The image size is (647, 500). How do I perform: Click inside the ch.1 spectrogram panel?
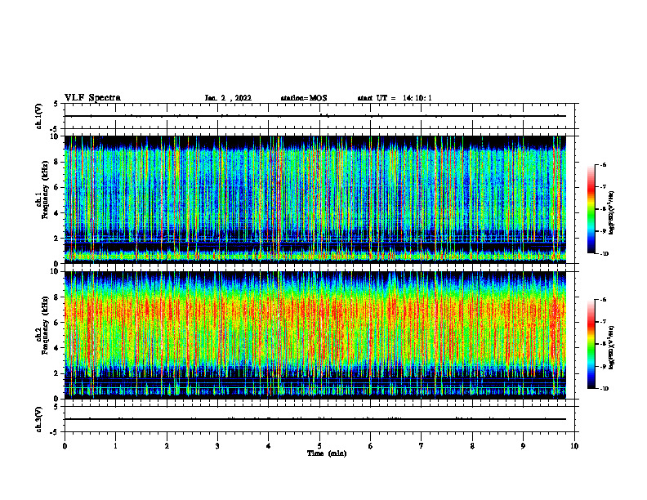[x=315, y=199]
